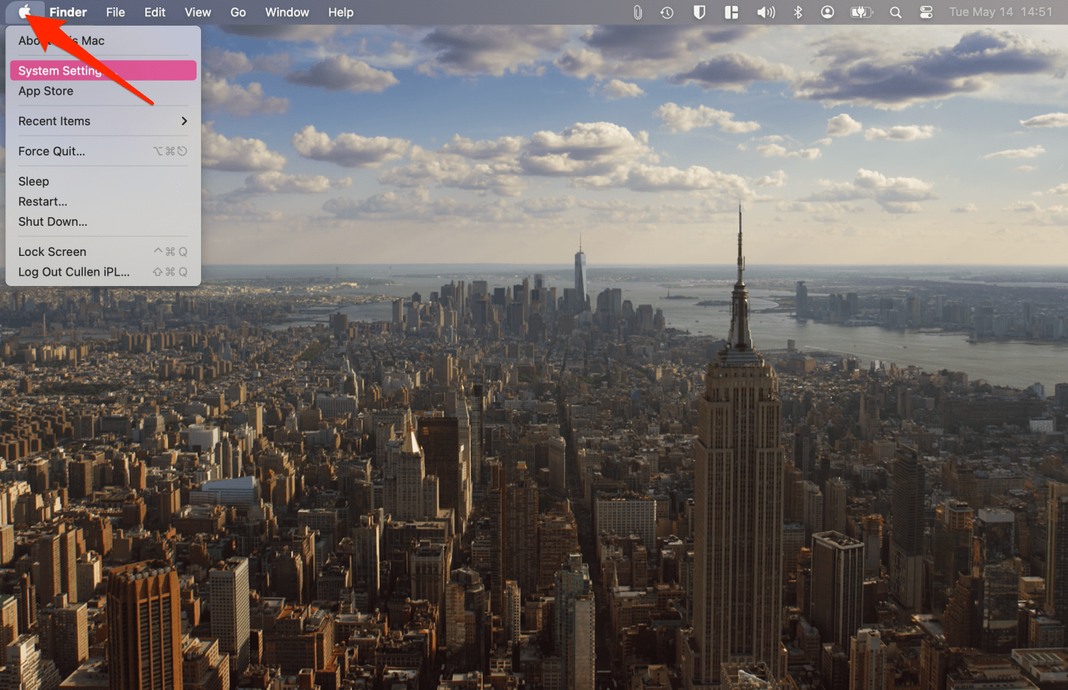The image size is (1068, 690).
Task: Open the Time Machine status icon
Action: 667,12
